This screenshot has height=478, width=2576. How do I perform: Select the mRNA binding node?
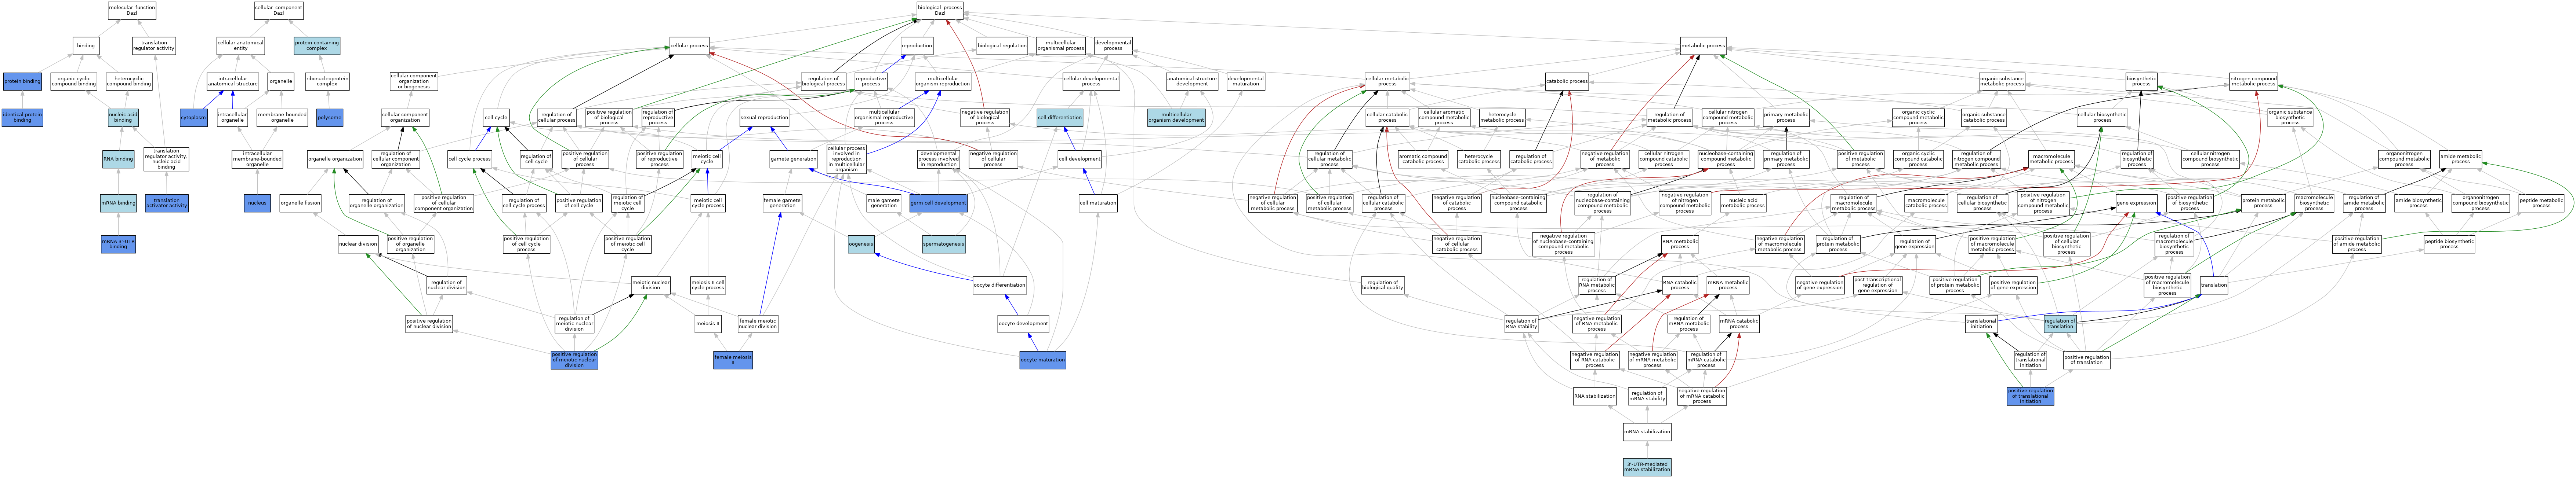point(118,203)
